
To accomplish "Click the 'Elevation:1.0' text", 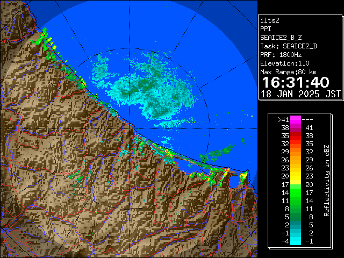I will click(x=285, y=63).
